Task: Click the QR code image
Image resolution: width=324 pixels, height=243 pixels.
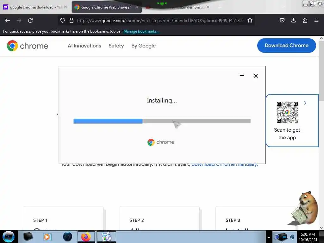Action: coord(287,112)
